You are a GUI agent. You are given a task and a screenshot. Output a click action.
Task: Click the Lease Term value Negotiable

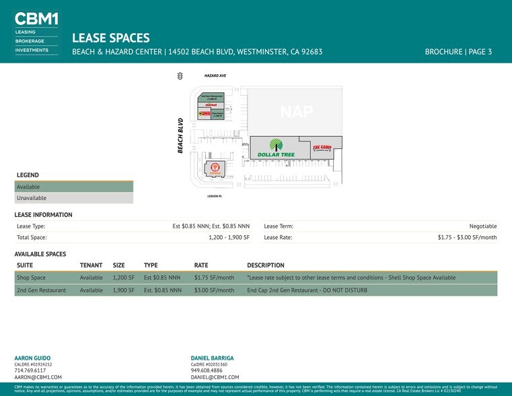point(483,226)
